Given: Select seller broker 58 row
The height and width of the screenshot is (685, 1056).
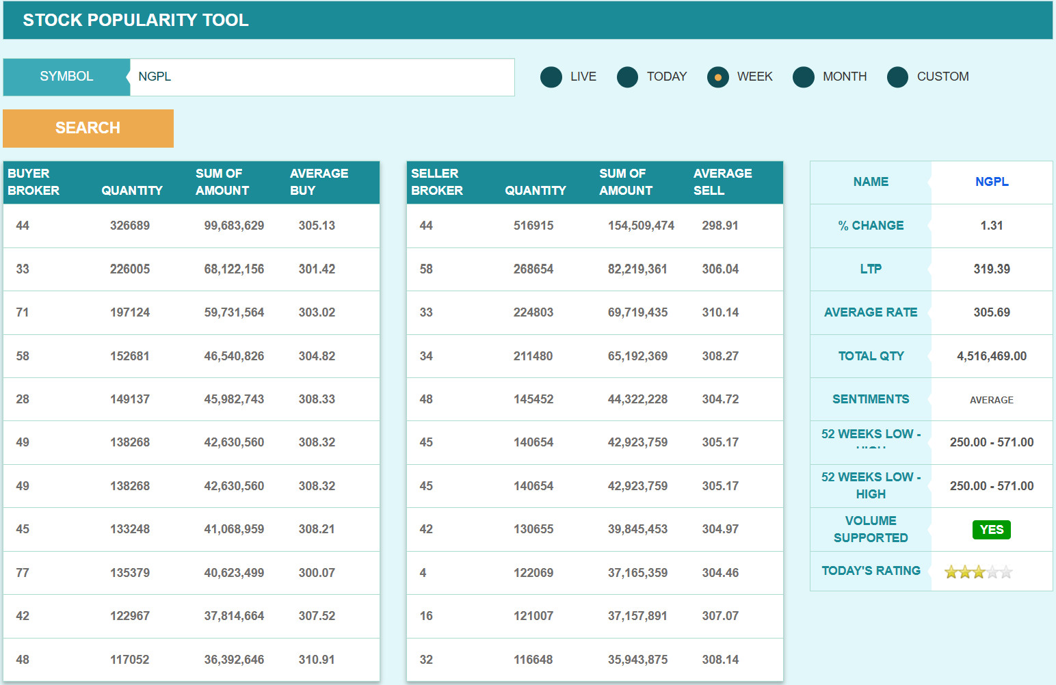Looking at the screenshot, I should (594, 269).
